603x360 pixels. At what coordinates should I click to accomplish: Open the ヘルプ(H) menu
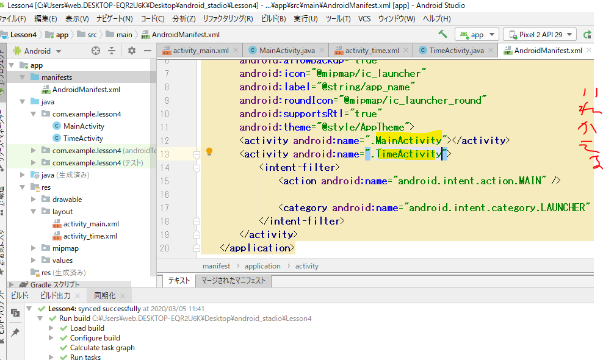[436, 19]
